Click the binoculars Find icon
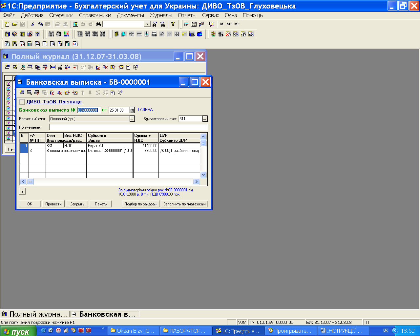 [98, 24]
